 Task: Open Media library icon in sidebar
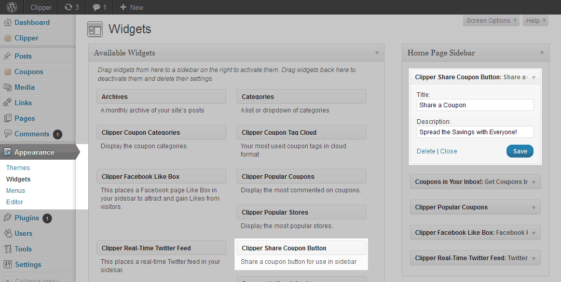pos(7,87)
